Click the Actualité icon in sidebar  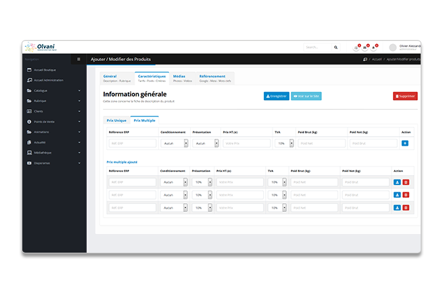click(x=29, y=142)
